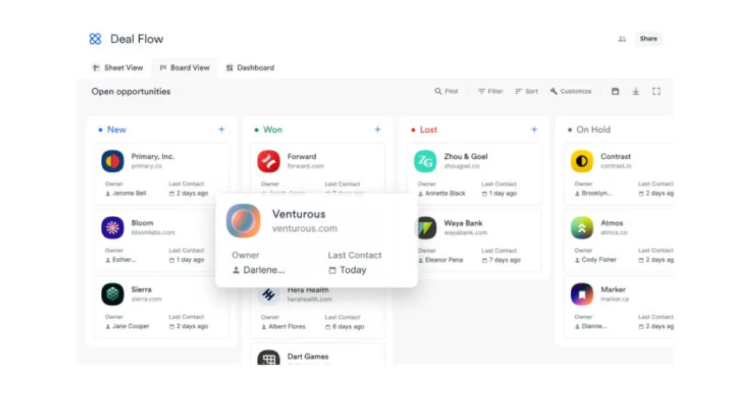Click the On Hold column header
The image size is (752, 393).
coord(593,130)
